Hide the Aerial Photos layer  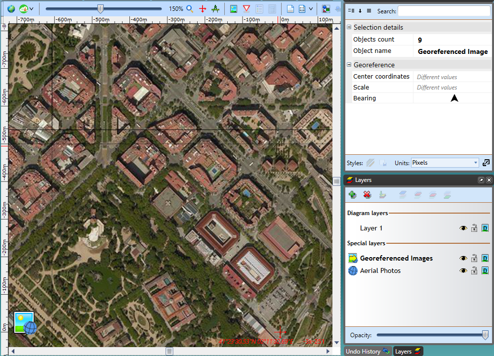pos(463,270)
